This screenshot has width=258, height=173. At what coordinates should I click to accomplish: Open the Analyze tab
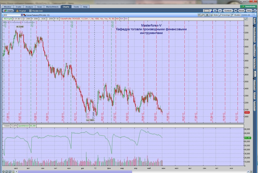pyautogui.click(x=29, y=7)
